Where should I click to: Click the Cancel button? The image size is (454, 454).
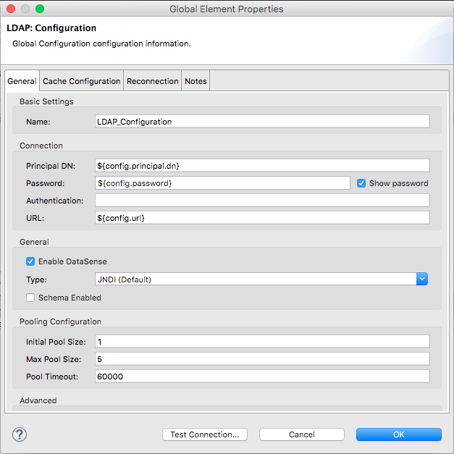coord(302,434)
